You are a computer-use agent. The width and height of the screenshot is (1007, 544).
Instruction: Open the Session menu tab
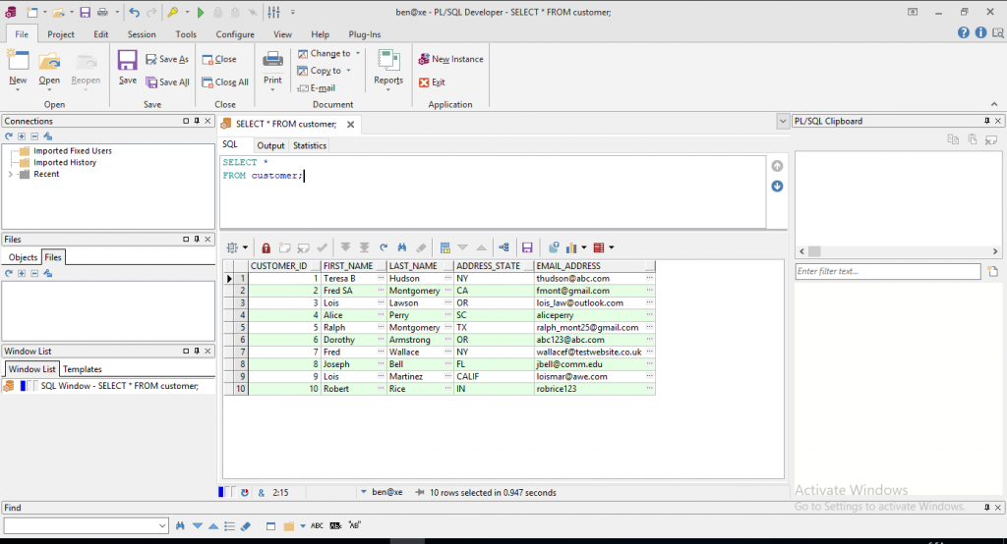tap(142, 34)
